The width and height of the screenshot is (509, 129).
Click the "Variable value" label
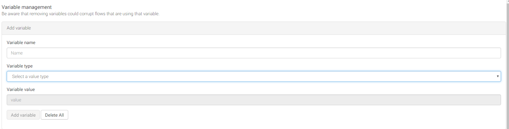(21, 89)
